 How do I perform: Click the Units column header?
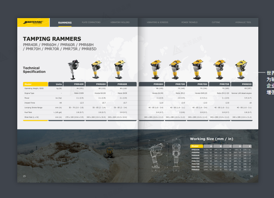pos(55,84)
